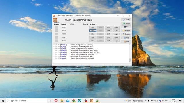
Task: Toggle the MySQL service checkbox
Action: click(x=57, y=31)
